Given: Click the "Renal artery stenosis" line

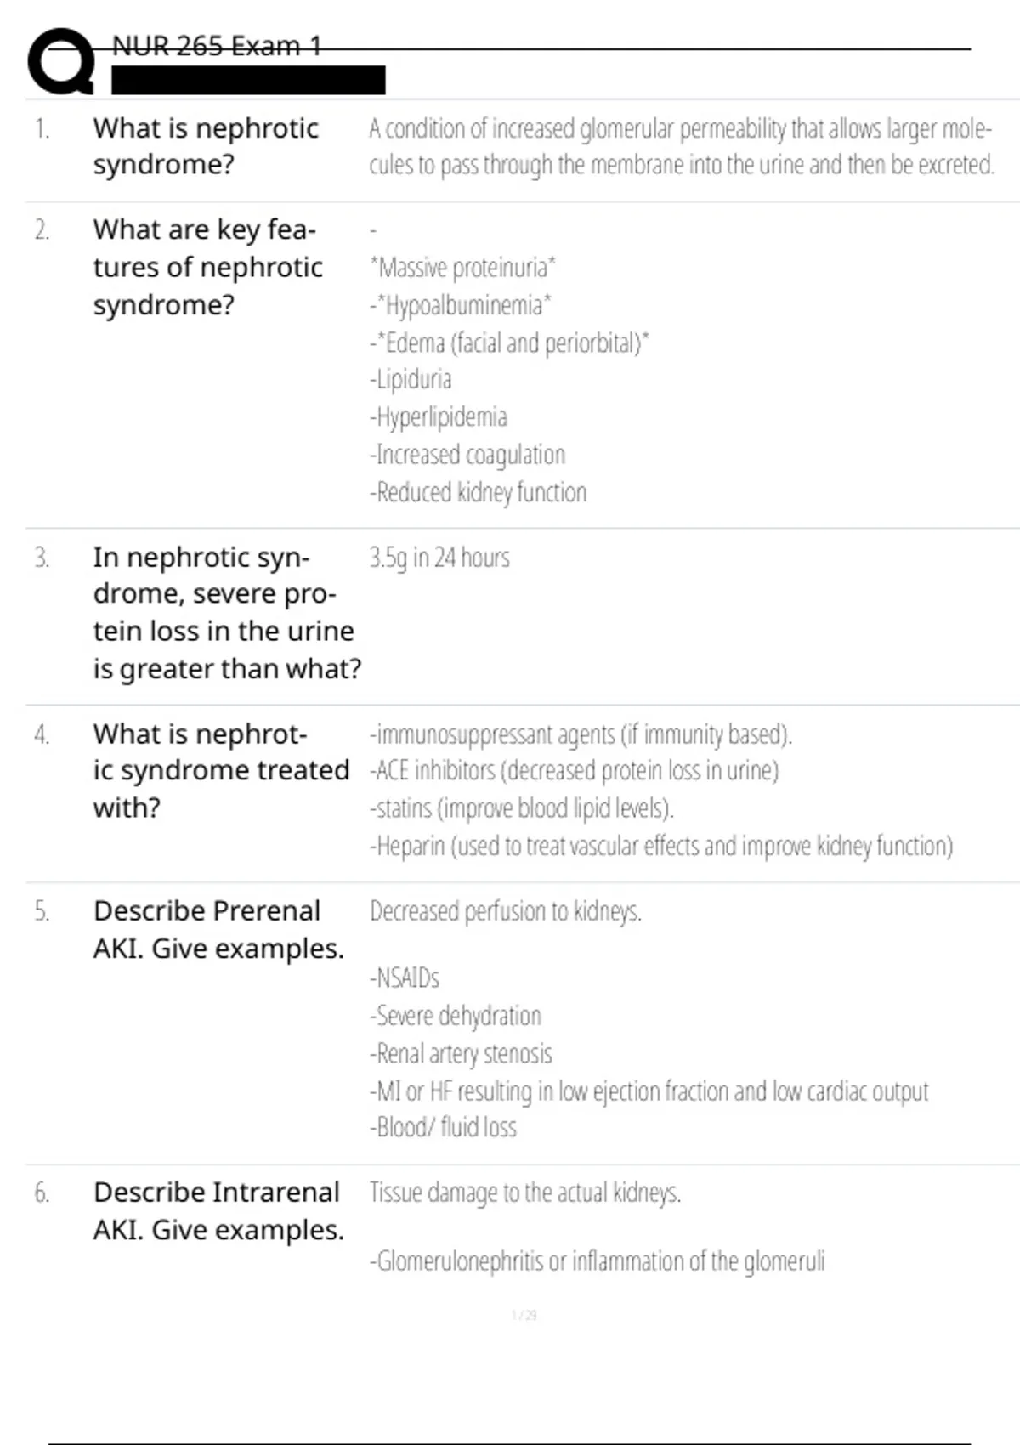Looking at the screenshot, I should 462,1054.
